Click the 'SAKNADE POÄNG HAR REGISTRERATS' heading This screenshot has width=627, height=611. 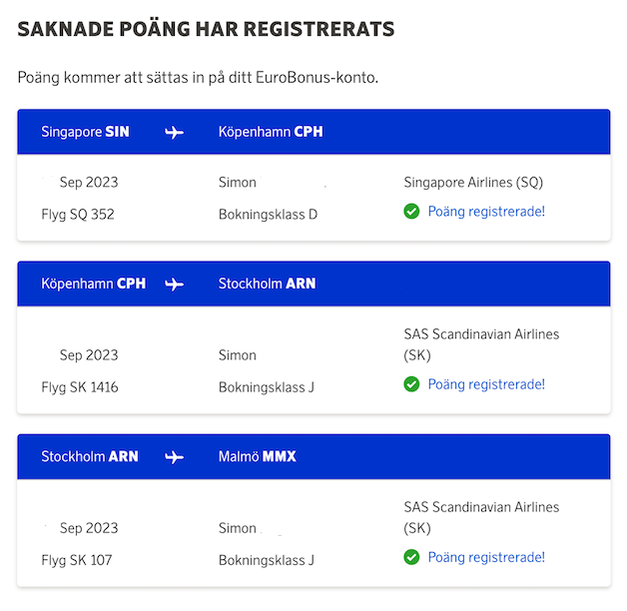[x=206, y=30]
